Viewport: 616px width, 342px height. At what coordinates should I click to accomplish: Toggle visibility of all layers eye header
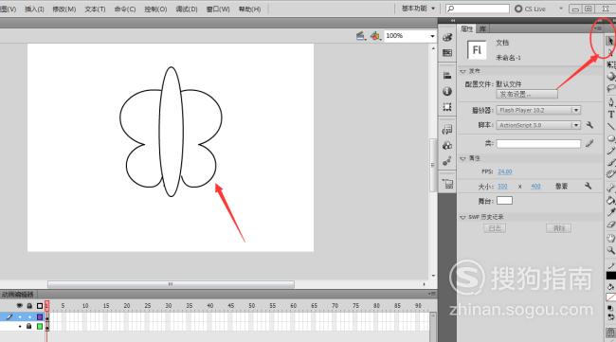coord(19,305)
